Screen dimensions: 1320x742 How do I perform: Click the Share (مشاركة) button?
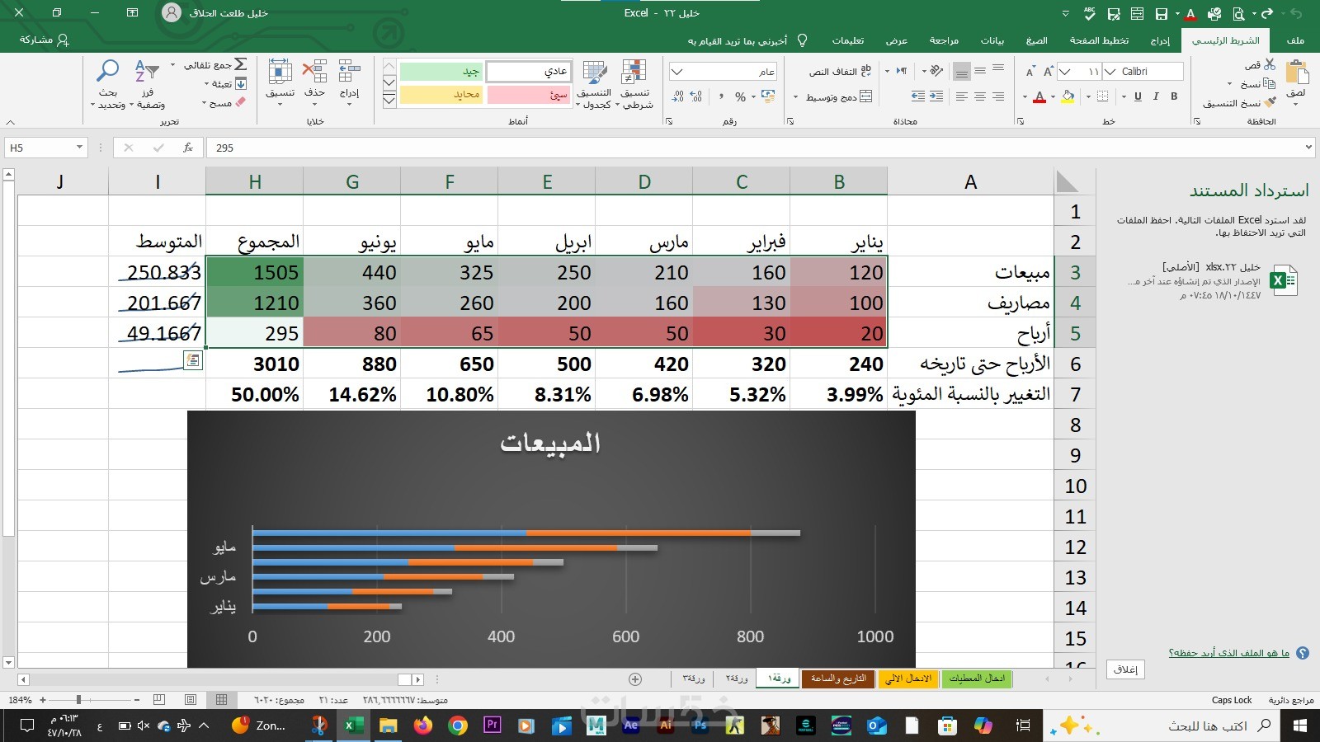click(44, 40)
